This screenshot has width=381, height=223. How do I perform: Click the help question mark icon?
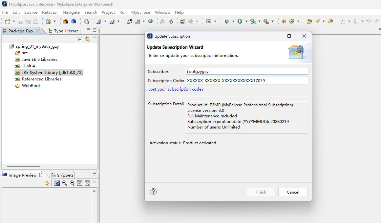153,192
